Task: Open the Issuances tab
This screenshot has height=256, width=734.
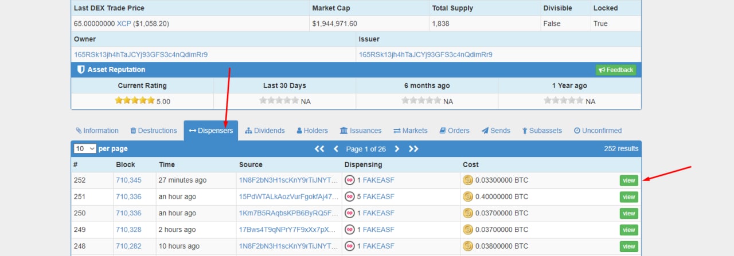Action: click(x=361, y=131)
